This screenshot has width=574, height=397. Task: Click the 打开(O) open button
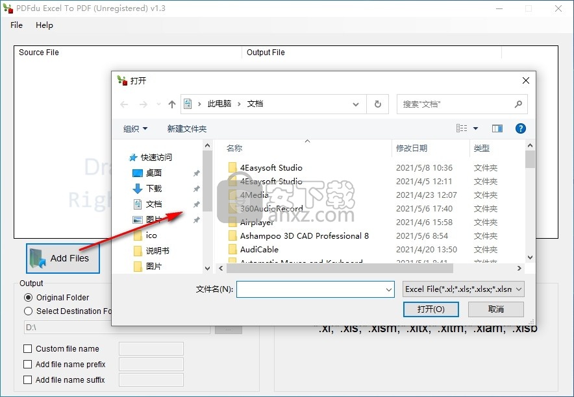coord(431,309)
